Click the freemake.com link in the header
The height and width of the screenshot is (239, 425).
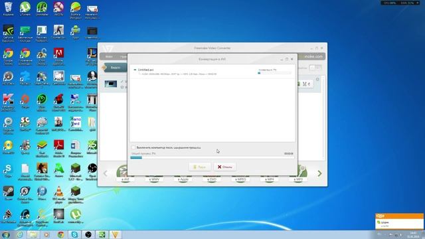click(x=313, y=56)
